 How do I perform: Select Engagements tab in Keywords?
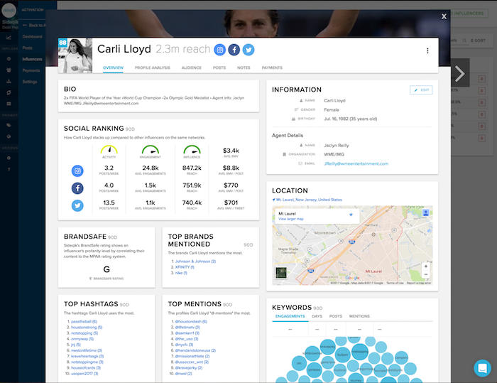click(x=290, y=316)
